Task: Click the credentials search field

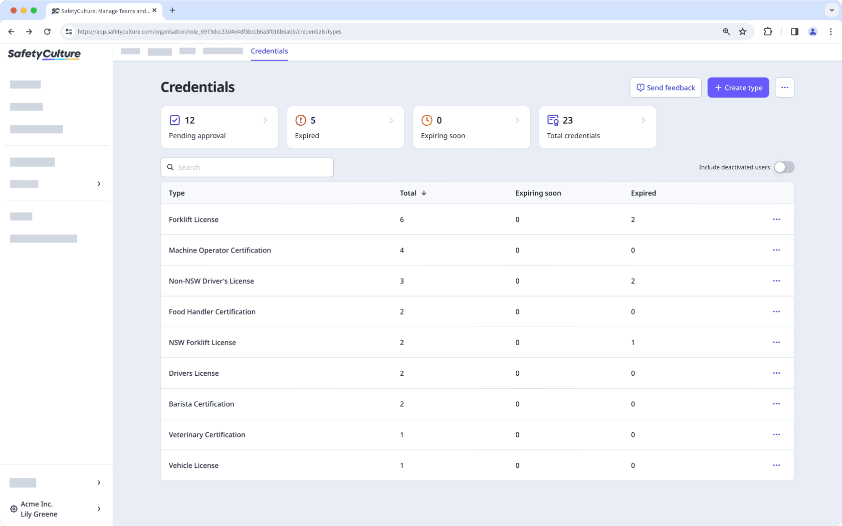Action: (247, 167)
